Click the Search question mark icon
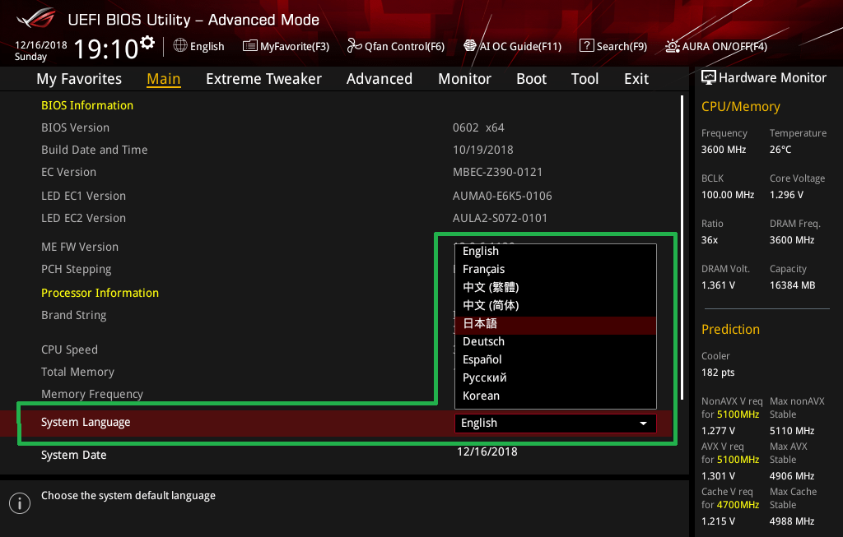843x537 pixels. point(586,46)
